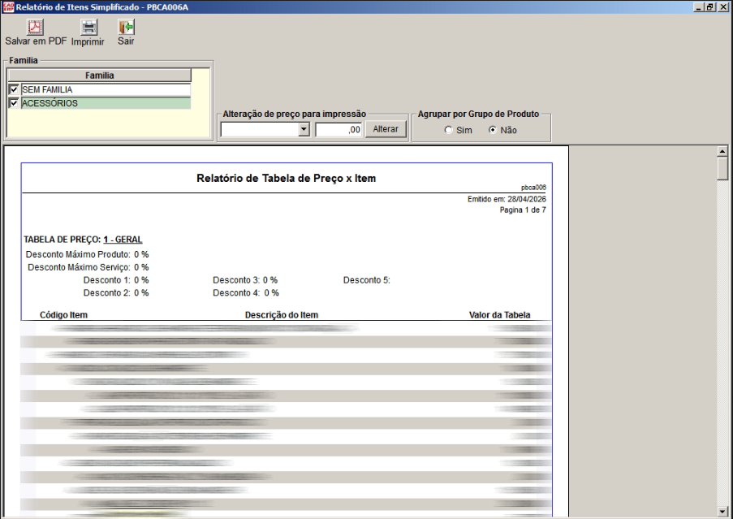
Task: Click the Sair exit icon
Action: (126, 27)
